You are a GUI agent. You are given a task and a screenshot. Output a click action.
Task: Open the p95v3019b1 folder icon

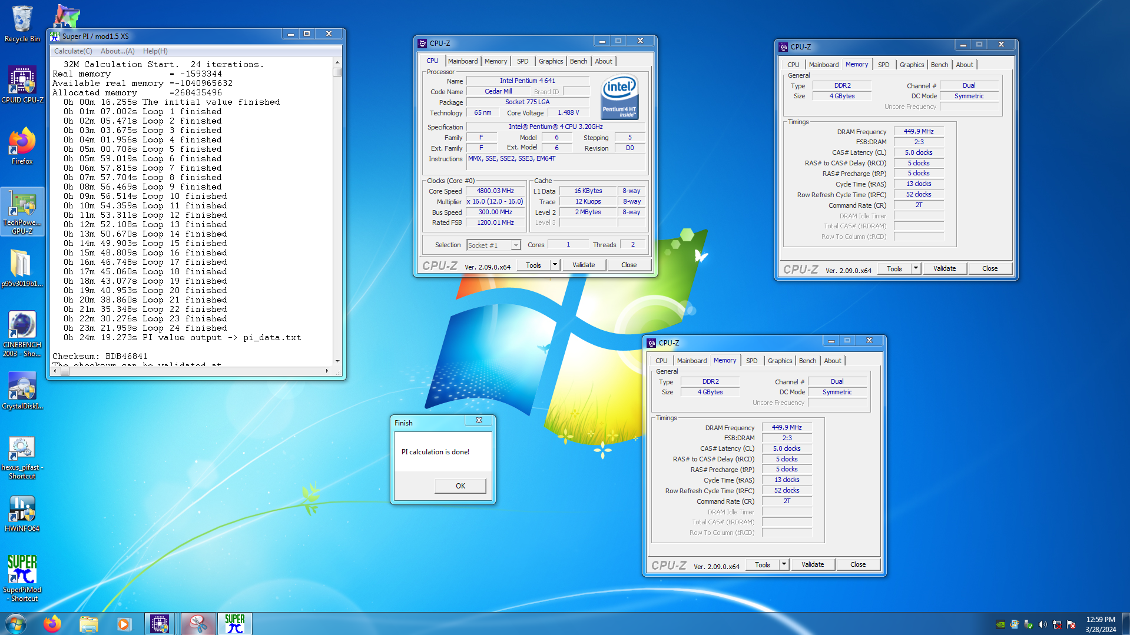click(x=22, y=268)
